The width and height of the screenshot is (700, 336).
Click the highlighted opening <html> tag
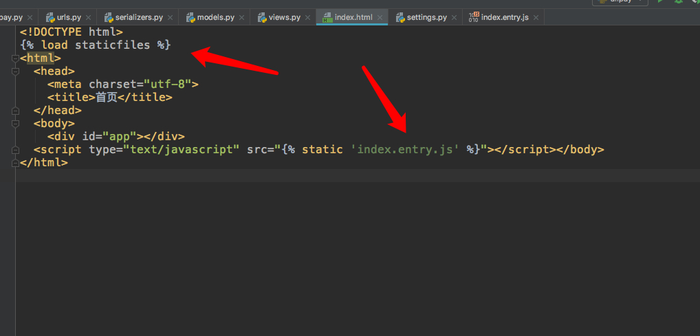tap(40, 58)
